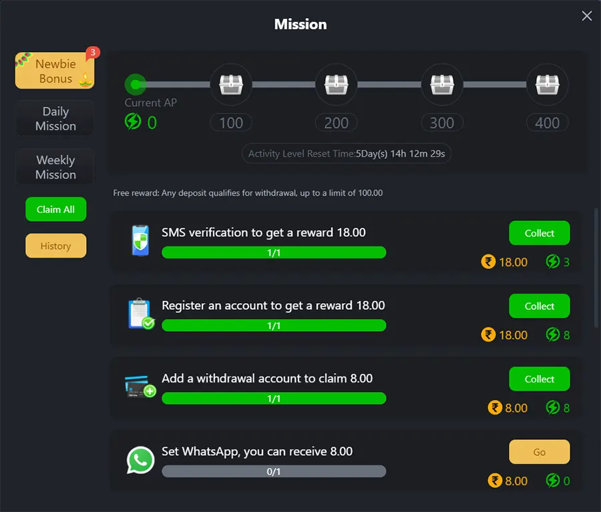The image size is (601, 512).
Task: Open the 200 AP treasure chest
Action: [336, 85]
